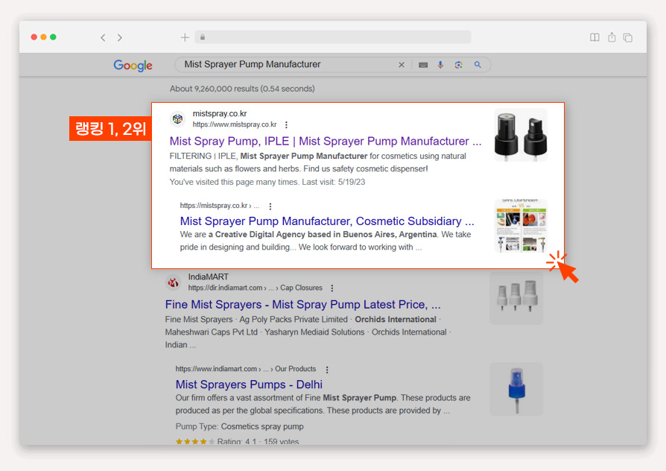666x471 pixels.
Task: Open the on-screen keyboard icon in search box
Action: pyautogui.click(x=423, y=65)
